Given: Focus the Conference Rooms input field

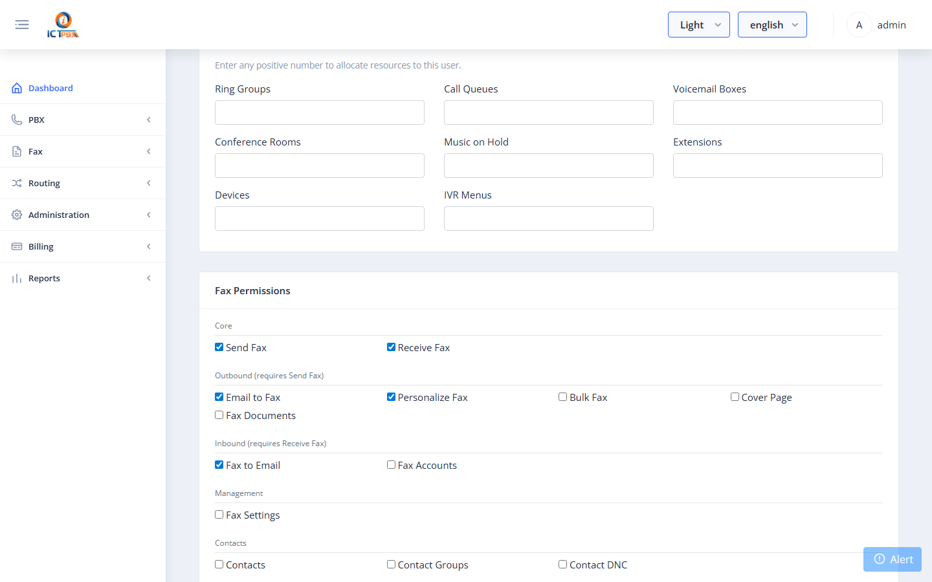Looking at the screenshot, I should pyautogui.click(x=320, y=166).
